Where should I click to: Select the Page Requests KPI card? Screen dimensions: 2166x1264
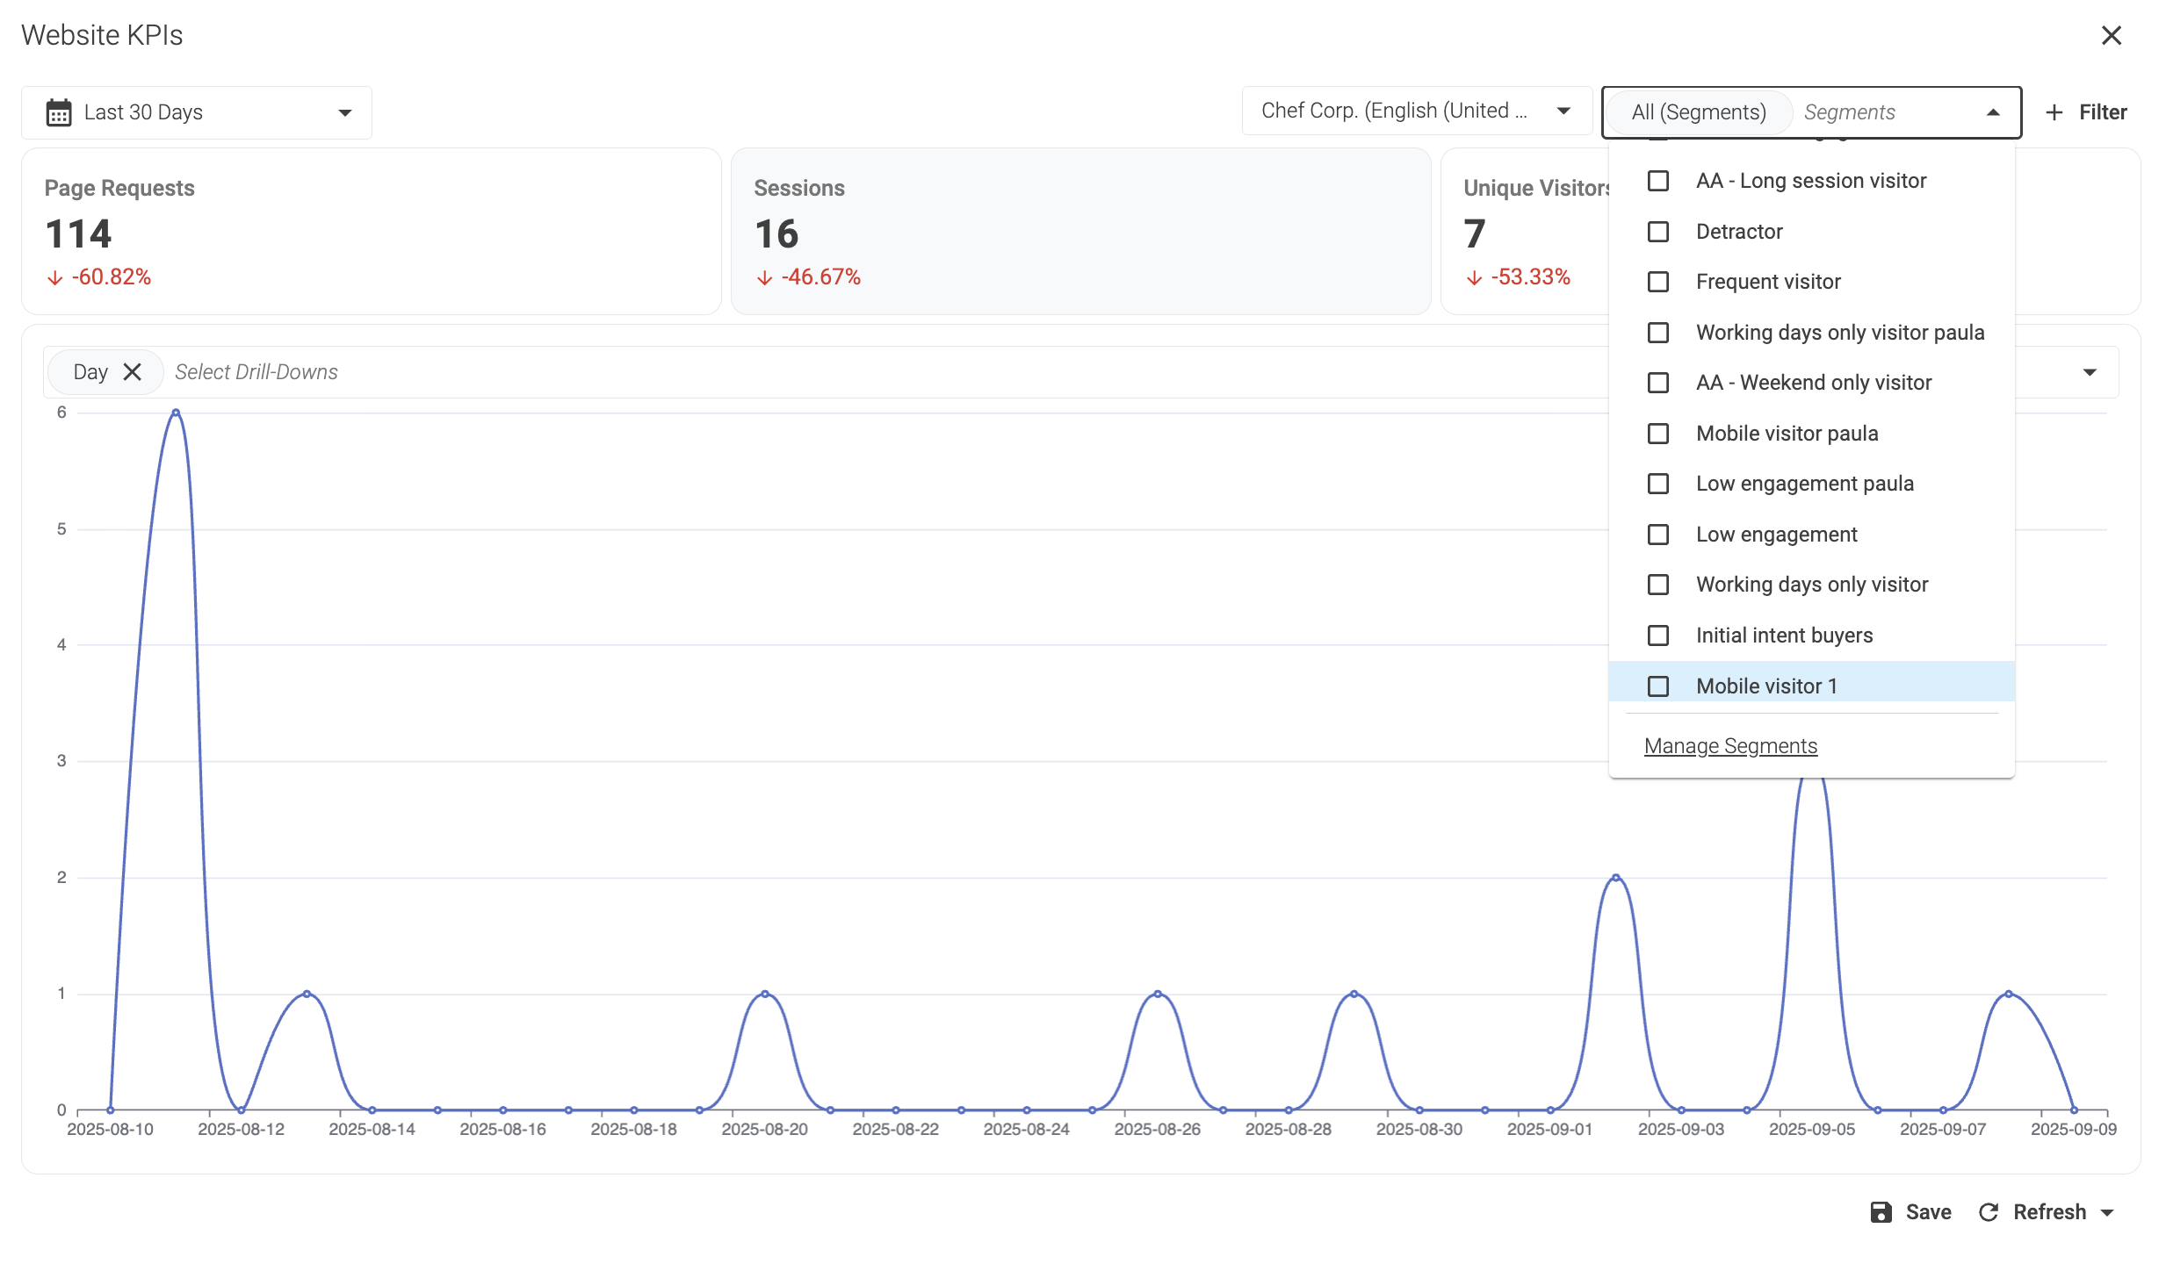point(371,232)
